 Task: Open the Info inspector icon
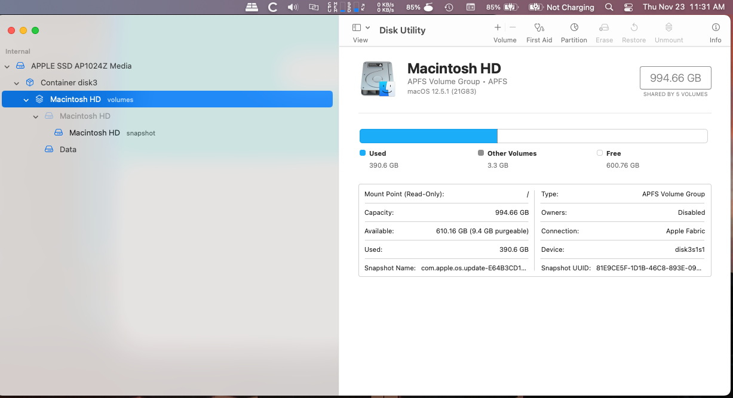point(716,27)
